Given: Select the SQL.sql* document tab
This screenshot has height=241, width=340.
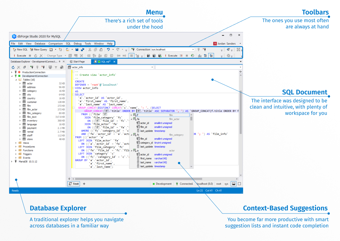Looking at the screenshot, I should [x=104, y=62].
